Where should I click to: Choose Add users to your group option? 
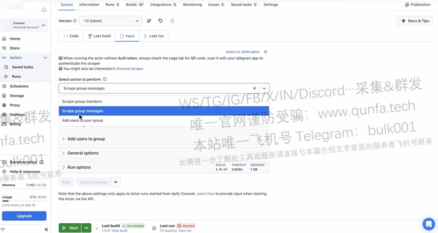164,120
